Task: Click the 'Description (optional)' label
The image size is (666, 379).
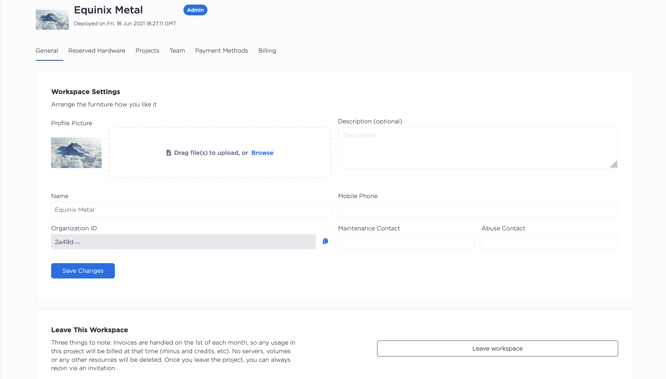Action: click(370, 121)
